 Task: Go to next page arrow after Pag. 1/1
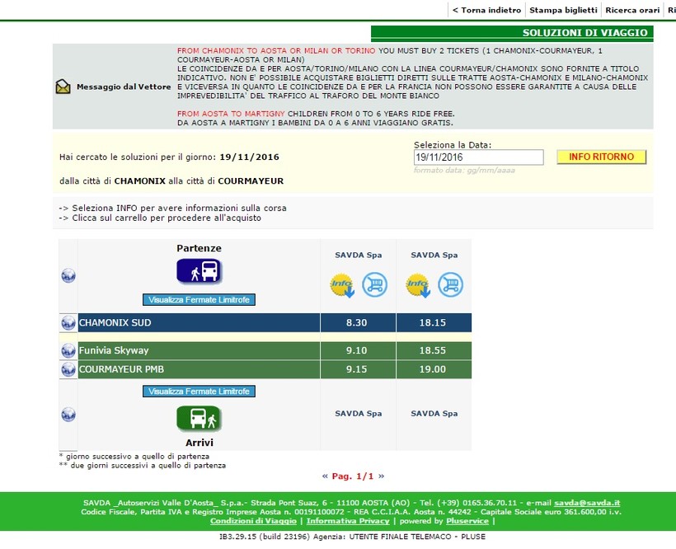[381, 476]
